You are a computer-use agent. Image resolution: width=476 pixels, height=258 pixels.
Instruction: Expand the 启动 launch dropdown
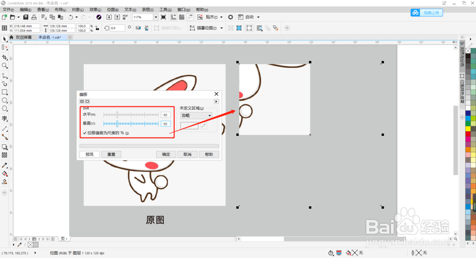(x=258, y=17)
